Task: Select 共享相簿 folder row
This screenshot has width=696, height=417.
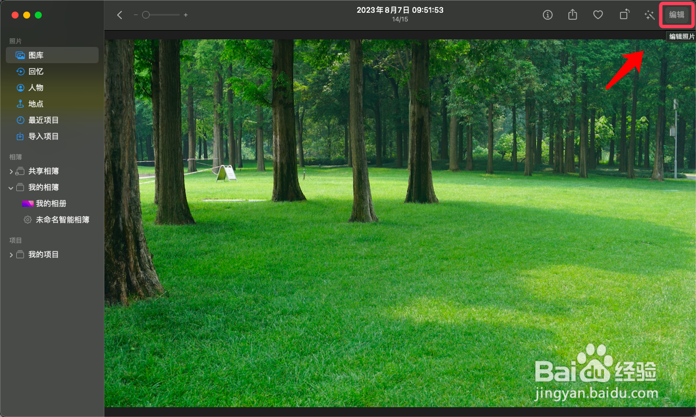Action: (x=52, y=171)
